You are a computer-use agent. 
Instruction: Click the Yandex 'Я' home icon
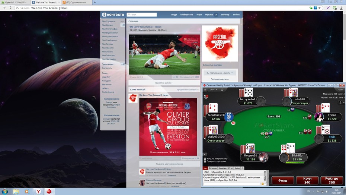[10, 8]
